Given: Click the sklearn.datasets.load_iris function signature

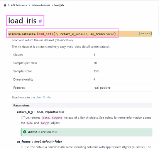Looking at the screenshot, I should coord(62,34).
